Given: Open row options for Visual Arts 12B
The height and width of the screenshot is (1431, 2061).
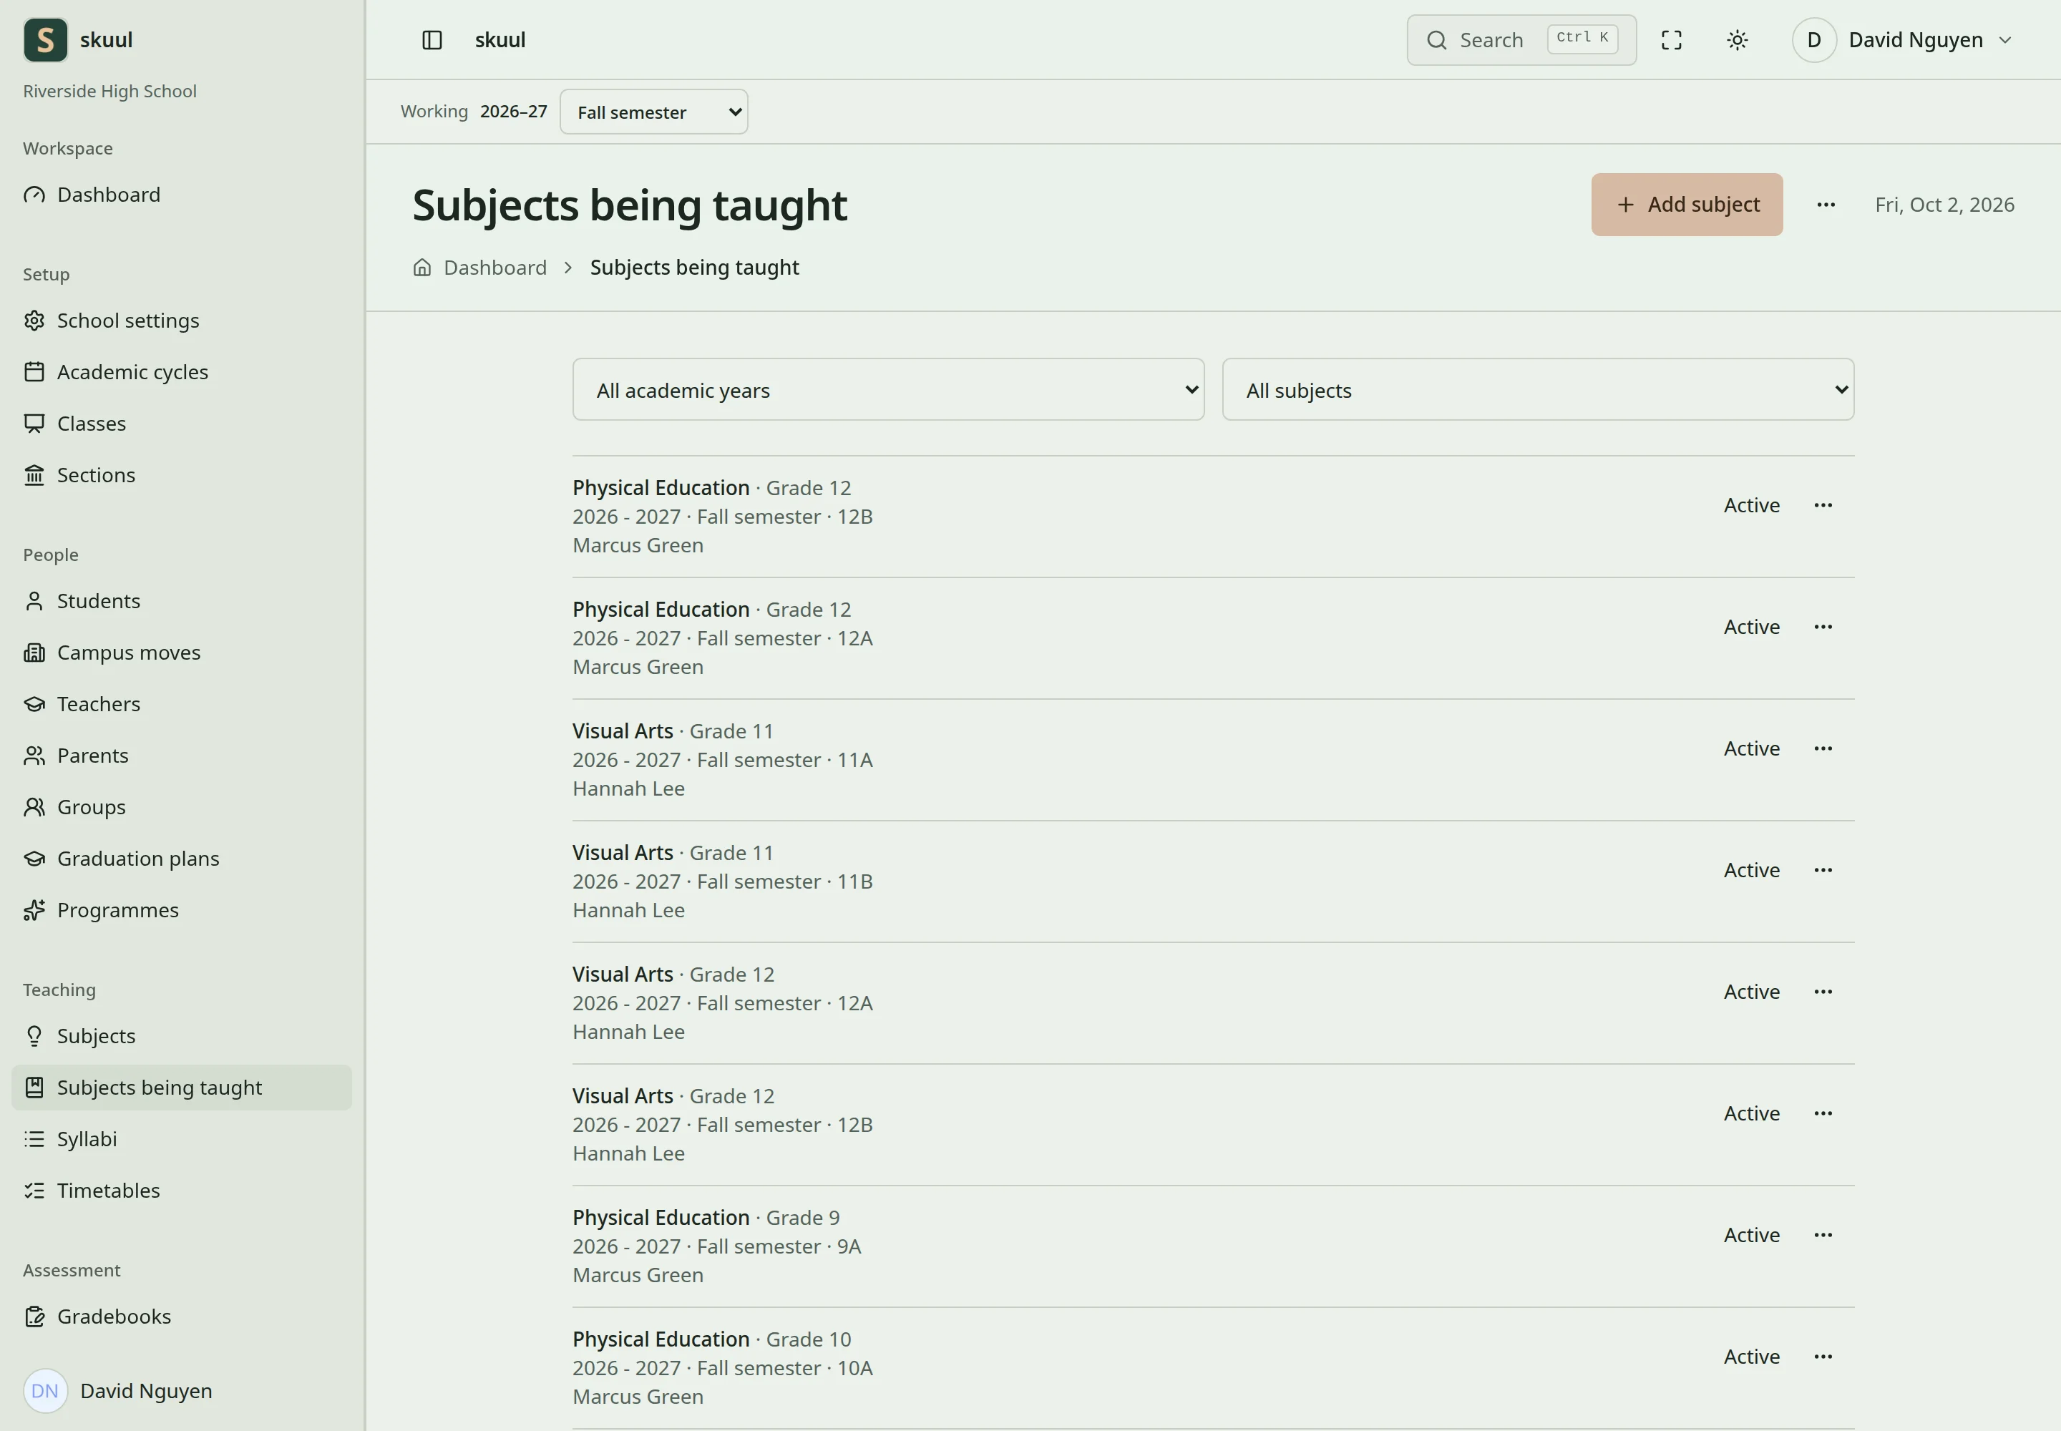Looking at the screenshot, I should (1823, 1113).
